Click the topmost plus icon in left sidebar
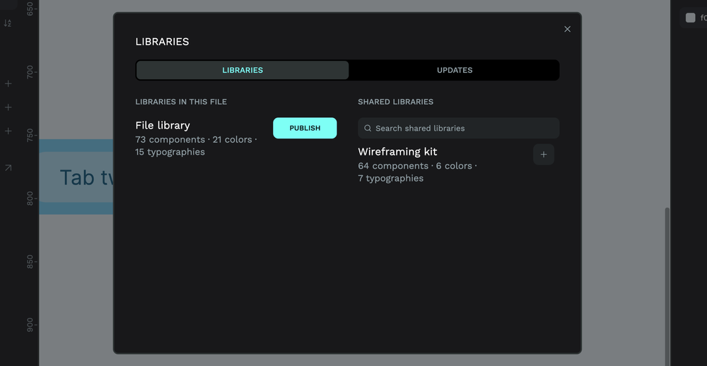This screenshot has height=366, width=707. pyautogui.click(x=8, y=84)
